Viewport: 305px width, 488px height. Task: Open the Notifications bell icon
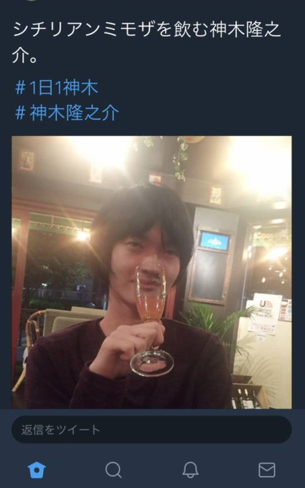click(x=190, y=470)
